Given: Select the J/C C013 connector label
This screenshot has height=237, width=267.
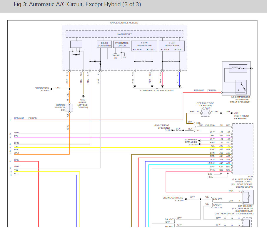Looking at the screenshot, I should click(206, 108).
